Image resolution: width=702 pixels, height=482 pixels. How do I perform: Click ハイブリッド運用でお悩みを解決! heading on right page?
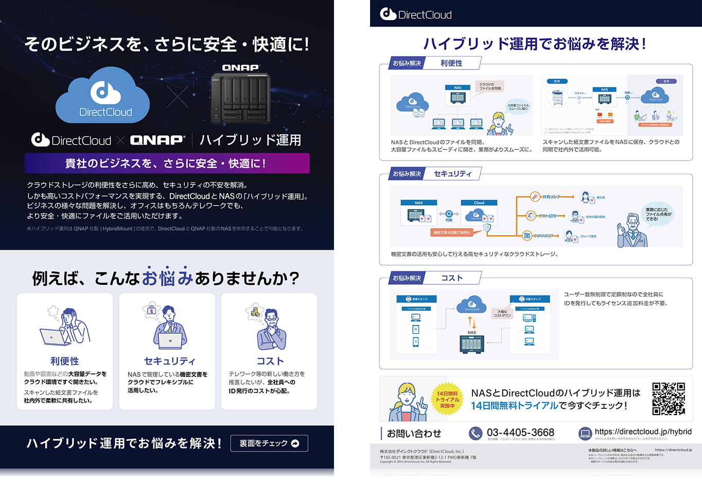535,44
